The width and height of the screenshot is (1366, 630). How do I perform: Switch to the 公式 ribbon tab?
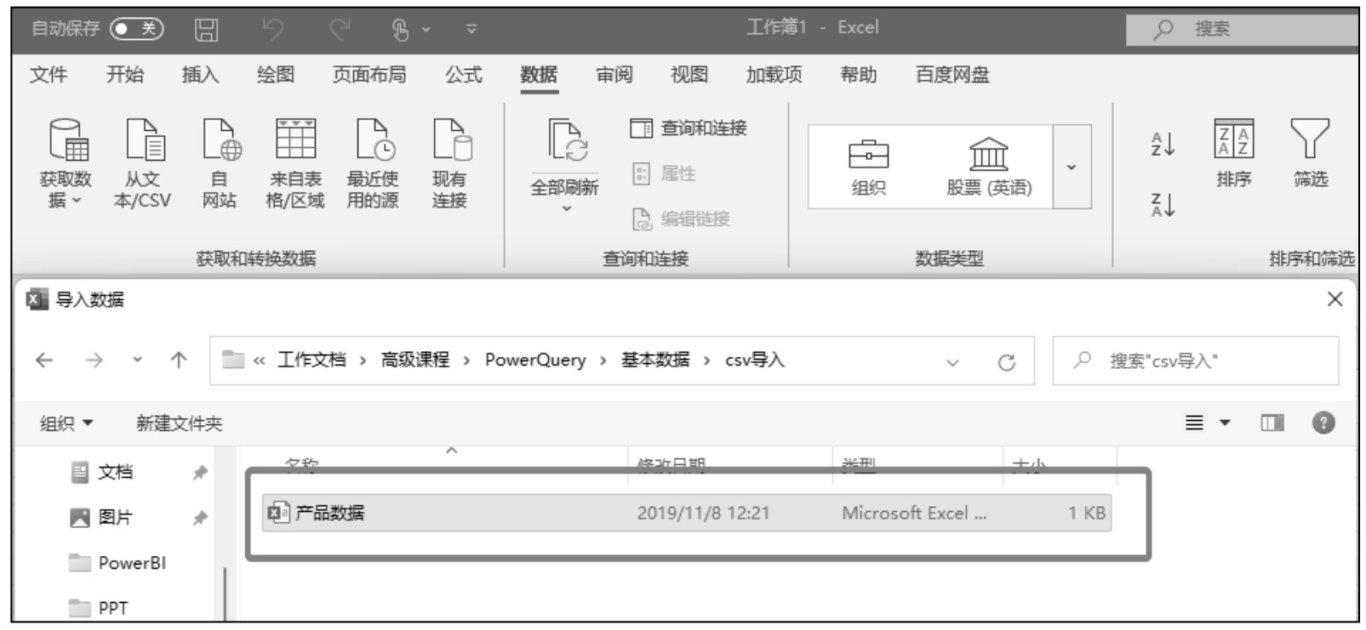[464, 75]
